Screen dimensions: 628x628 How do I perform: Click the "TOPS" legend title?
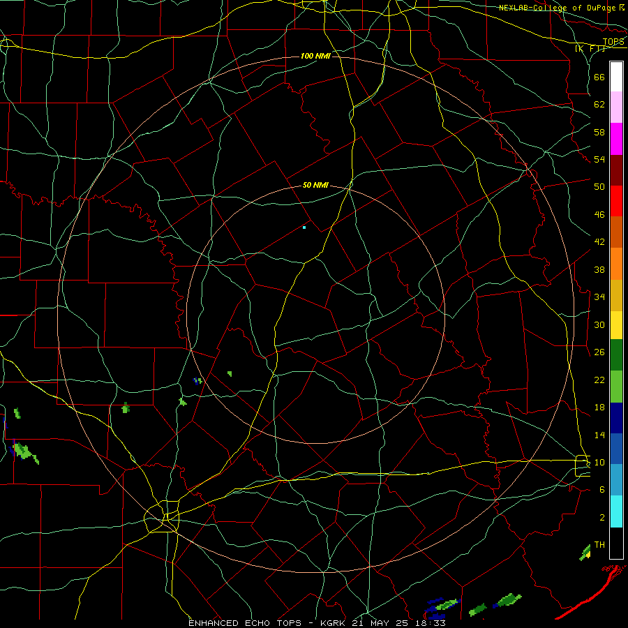[x=613, y=42]
